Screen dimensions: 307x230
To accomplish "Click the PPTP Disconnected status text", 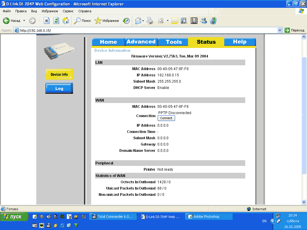I will pos(175,113).
